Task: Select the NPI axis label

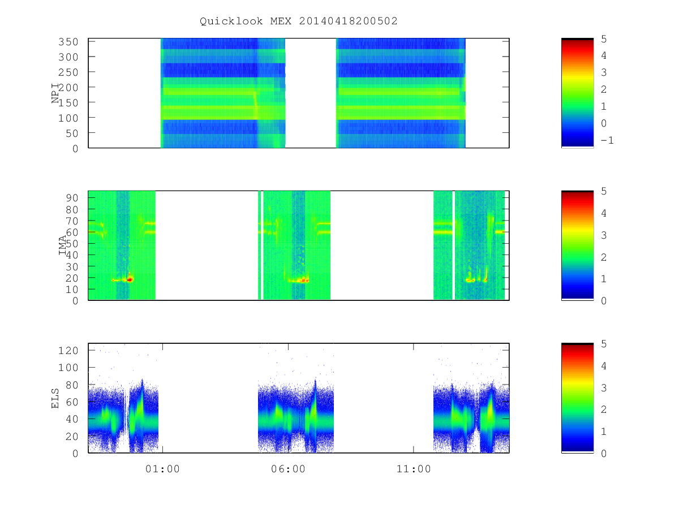Action: [55, 93]
